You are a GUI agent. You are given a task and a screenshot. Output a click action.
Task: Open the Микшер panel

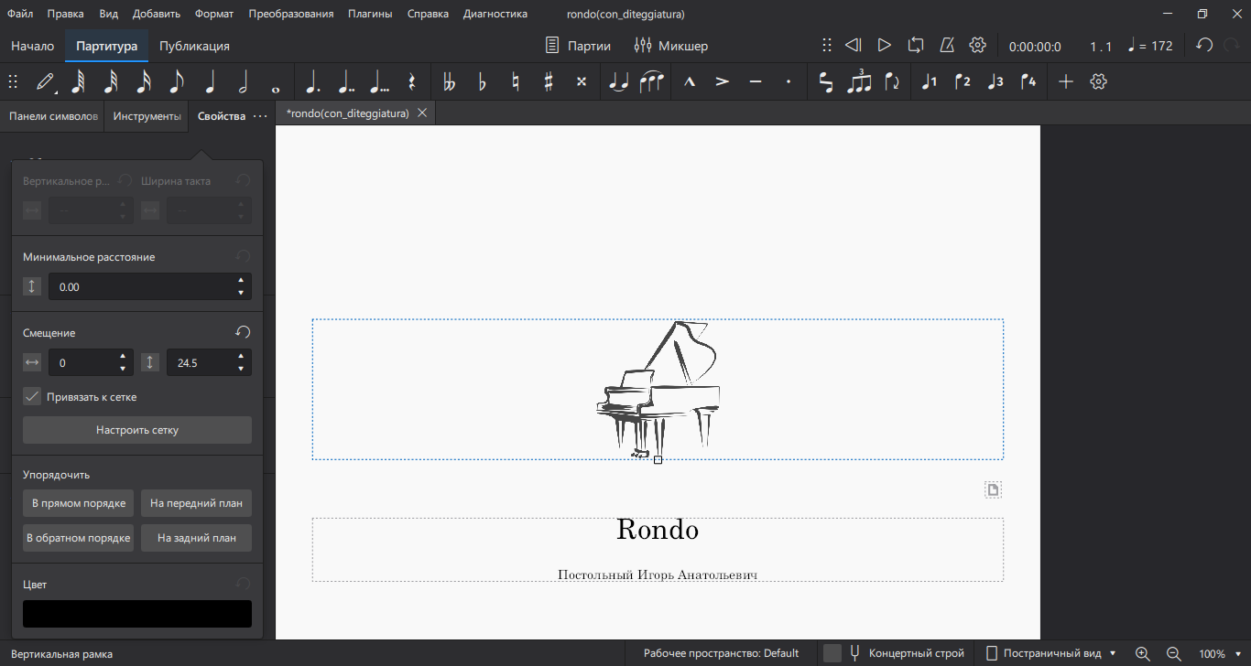click(670, 46)
